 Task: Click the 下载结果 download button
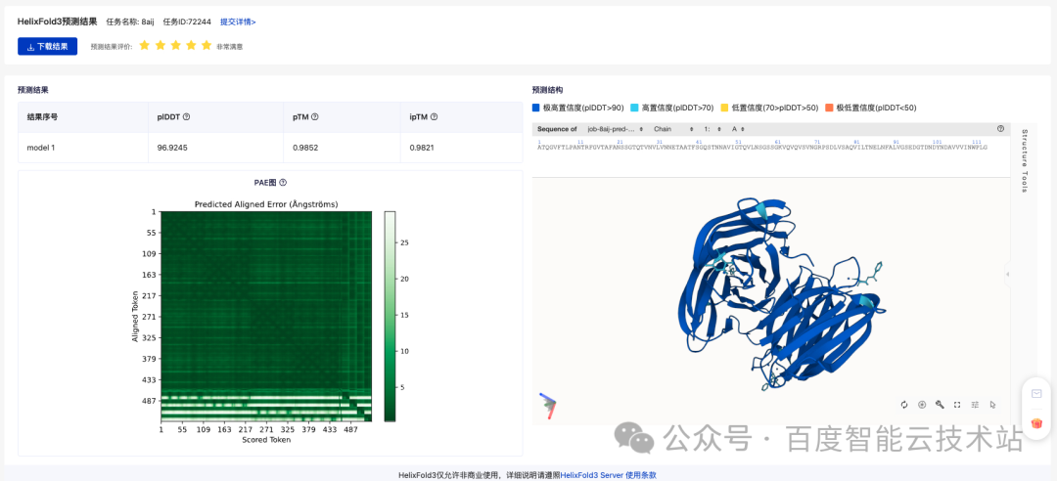coord(47,47)
